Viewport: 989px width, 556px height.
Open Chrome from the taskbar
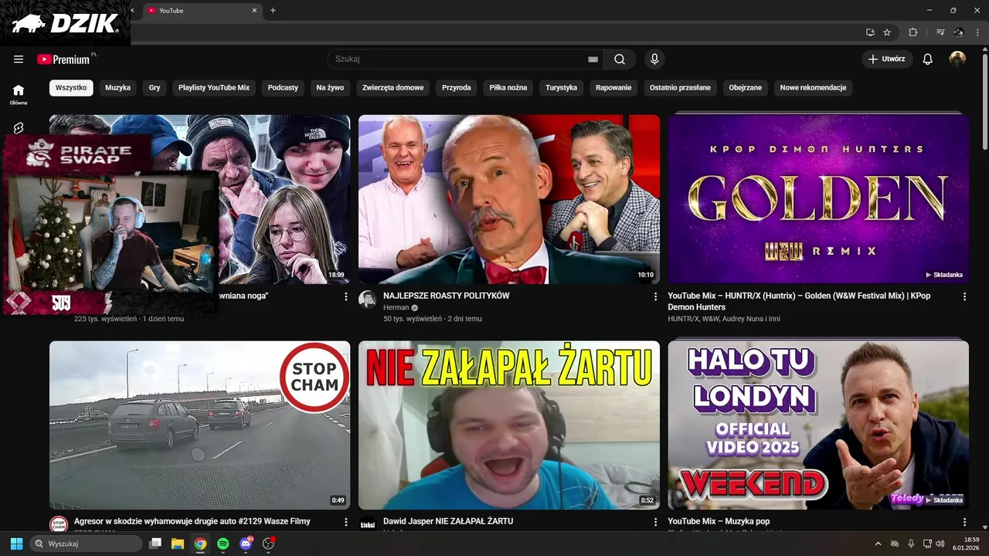click(200, 544)
